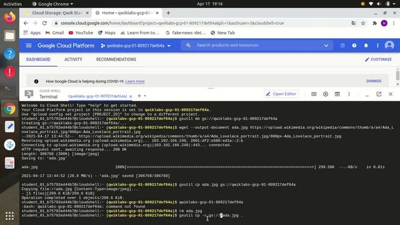Open Cloud Shell terminal settings gear
Screen dimensions: 400x225
pyautogui.click(x=326, y=94)
